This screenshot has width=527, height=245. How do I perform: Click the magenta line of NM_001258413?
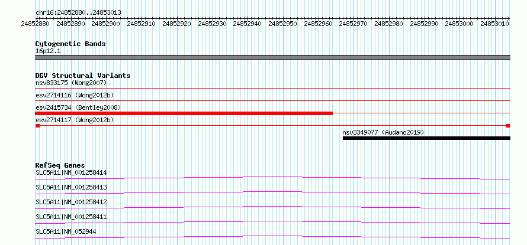(x=272, y=192)
